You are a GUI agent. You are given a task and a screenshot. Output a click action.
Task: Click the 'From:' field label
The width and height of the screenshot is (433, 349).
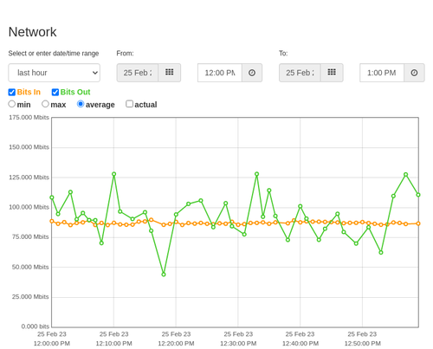pyautogui.click(x=125, y=54)
